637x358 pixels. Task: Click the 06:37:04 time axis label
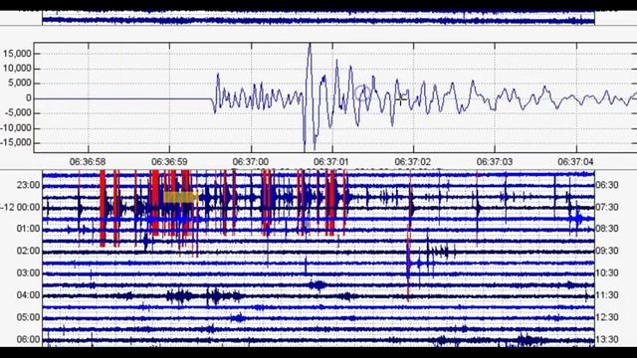(x=575, y=161)
